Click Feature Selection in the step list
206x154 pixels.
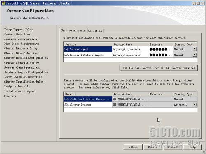17,34
